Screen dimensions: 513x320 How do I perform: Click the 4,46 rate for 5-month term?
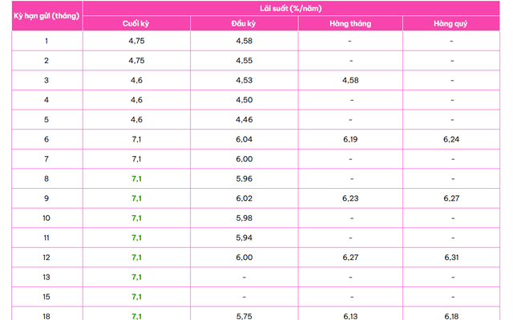tap(244, 120)
